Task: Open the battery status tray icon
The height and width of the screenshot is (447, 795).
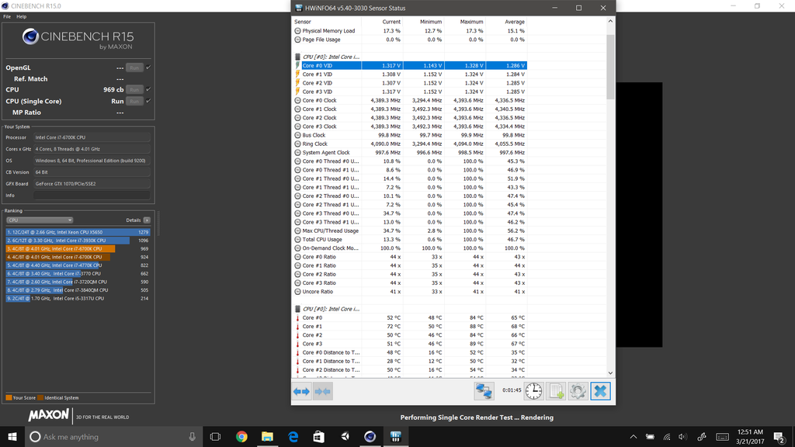Action: coord(650,437)
